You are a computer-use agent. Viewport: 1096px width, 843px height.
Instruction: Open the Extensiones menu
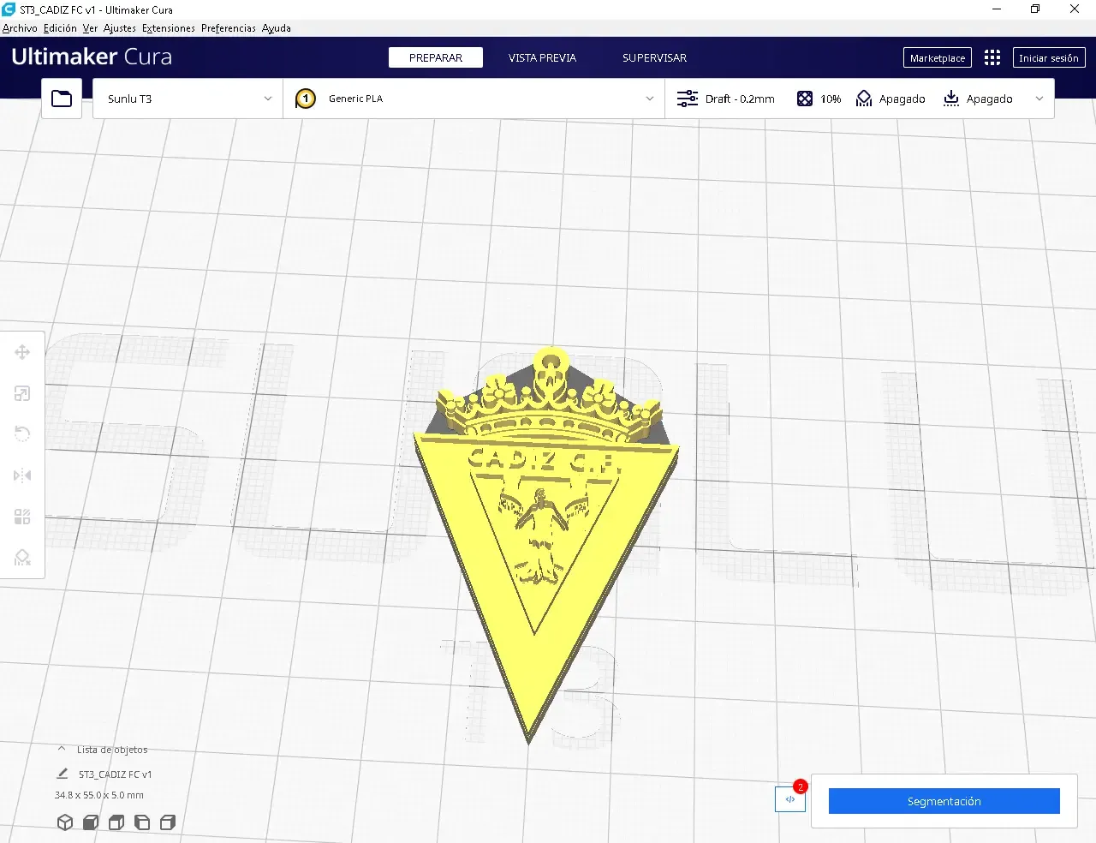pyautogui.click(x=169, y=28)
